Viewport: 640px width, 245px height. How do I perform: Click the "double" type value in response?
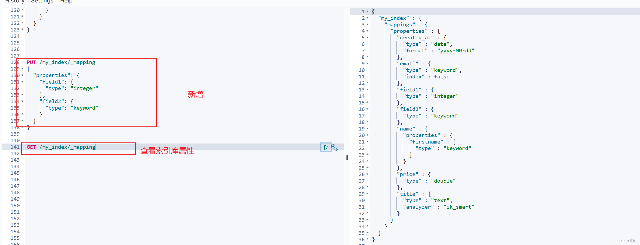[x=443, y=181]
